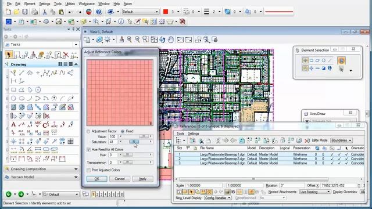This screenshot has width=372, height=209.
Task: Select the Place Text 'A' tool
Action: click(13, 124)
